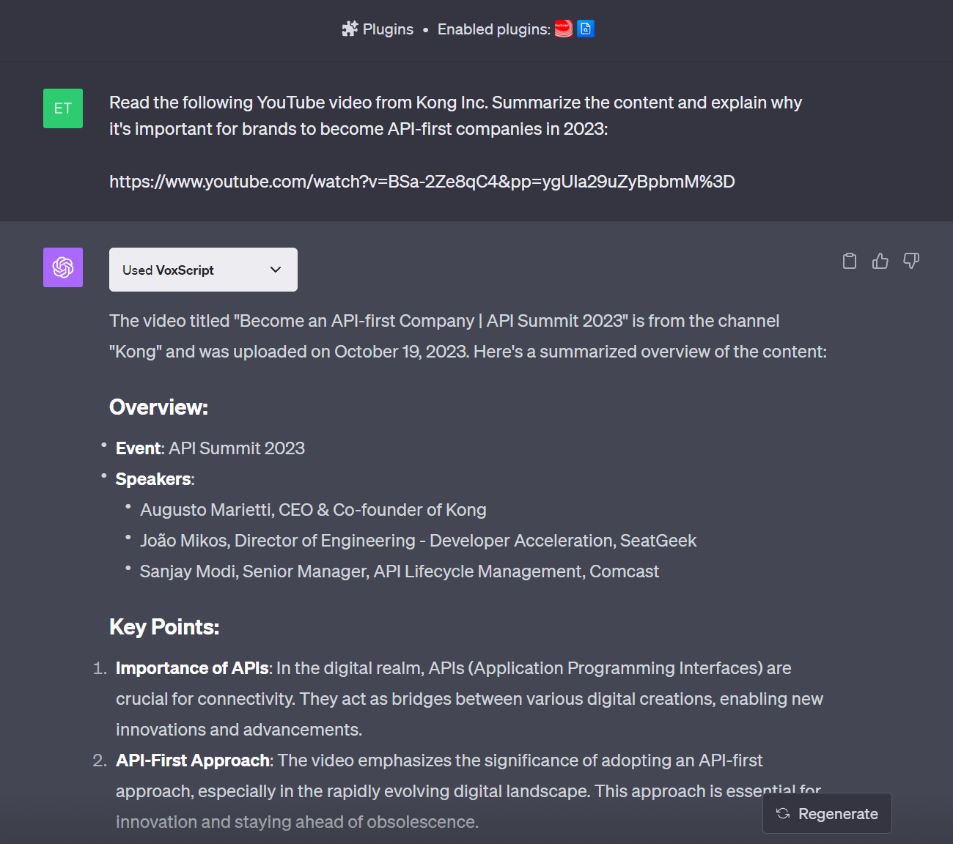Copy the response with the clipboard icon
This screenshot has height=844, width=953.
tap(850, 261)
